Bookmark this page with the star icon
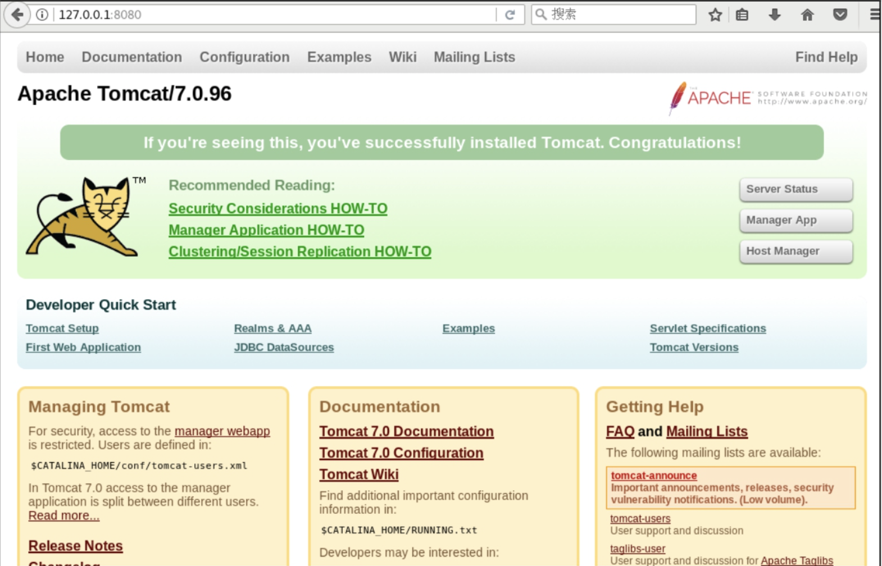882x566 pixels. 715,15
